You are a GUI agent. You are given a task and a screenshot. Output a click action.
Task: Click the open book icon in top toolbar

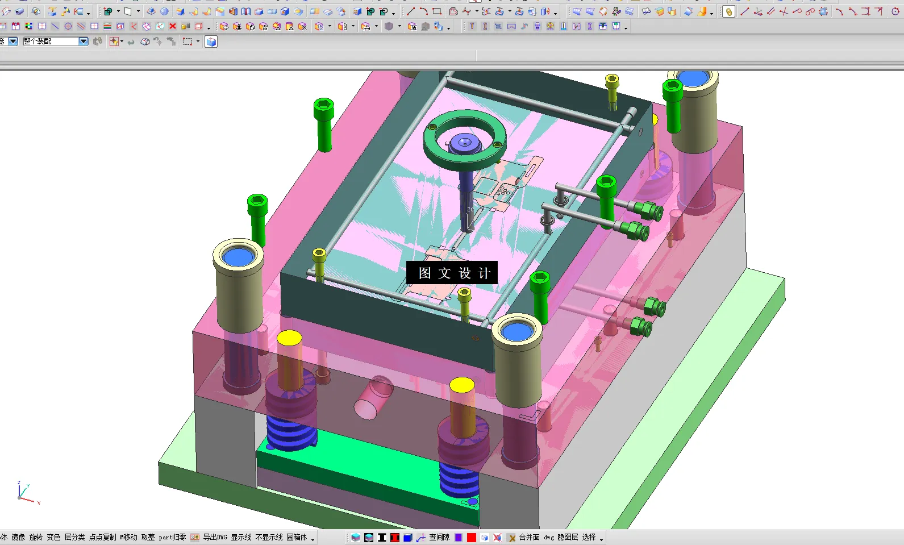click(246, 11)
